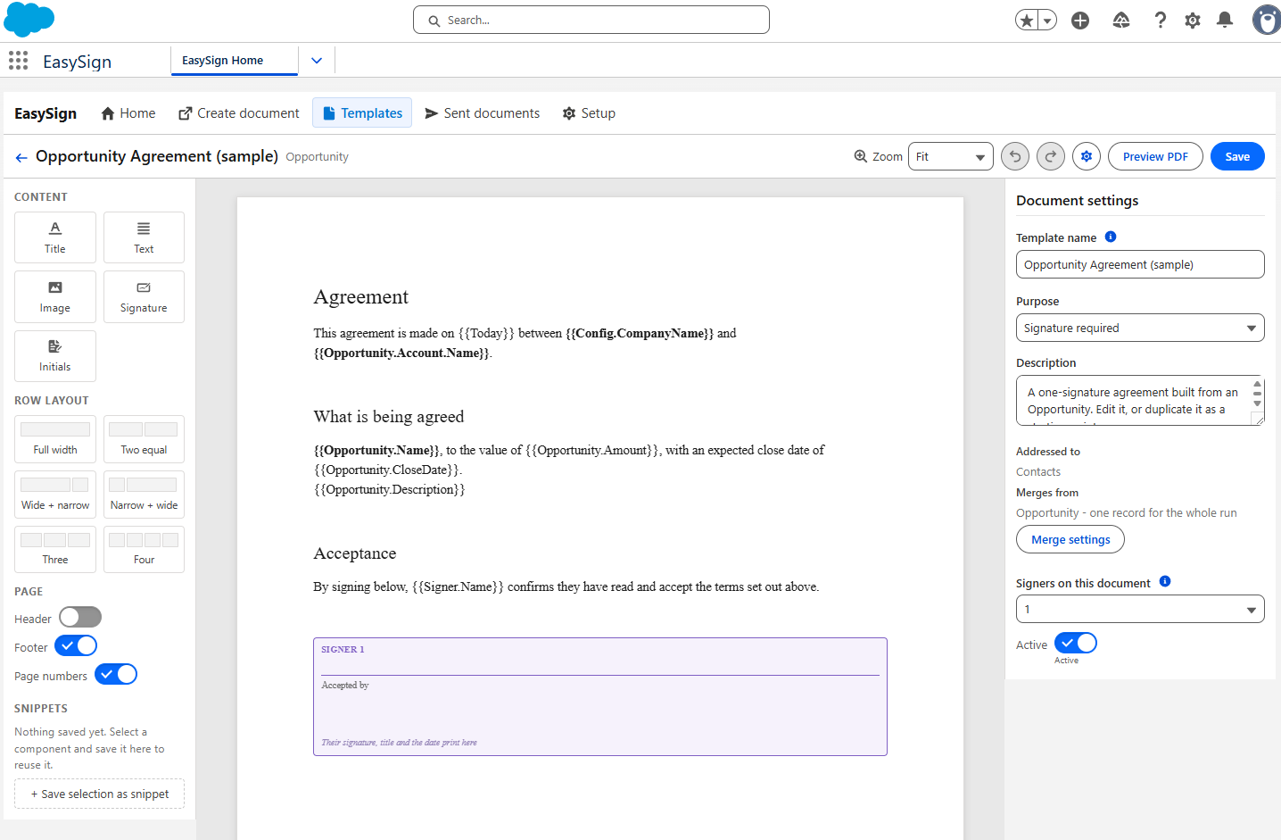
Task: Add a Signature content block
Action: [x=144, y=296]
